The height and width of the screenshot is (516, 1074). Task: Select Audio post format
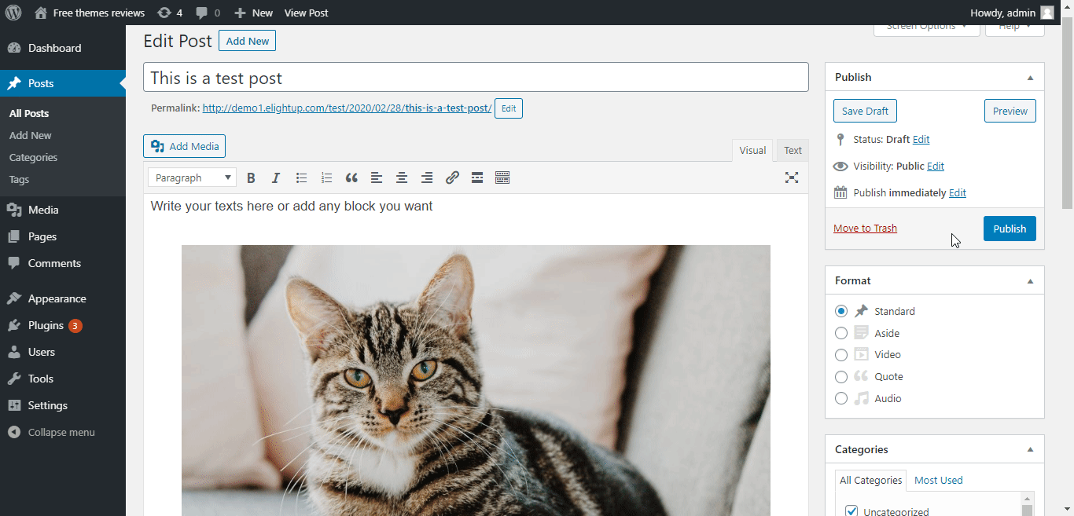(x=841, y=398)
